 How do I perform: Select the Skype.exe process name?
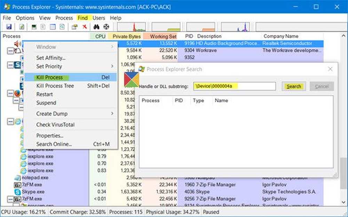[33, 192]
